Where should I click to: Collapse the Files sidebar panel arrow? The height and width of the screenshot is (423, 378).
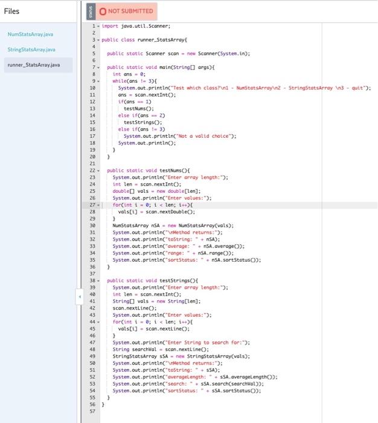point(80,297)
